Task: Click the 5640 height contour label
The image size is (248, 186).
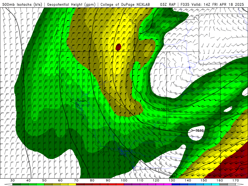Action: click(x=173, y=176)
